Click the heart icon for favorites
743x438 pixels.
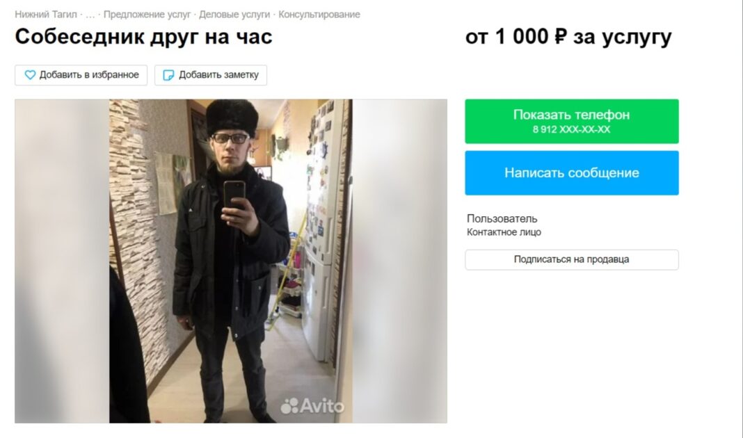click(30, 75)
